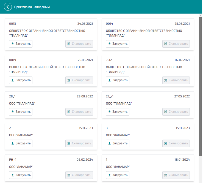Load invoice 1 dated 18.01.2024

(x=118, y=175)
